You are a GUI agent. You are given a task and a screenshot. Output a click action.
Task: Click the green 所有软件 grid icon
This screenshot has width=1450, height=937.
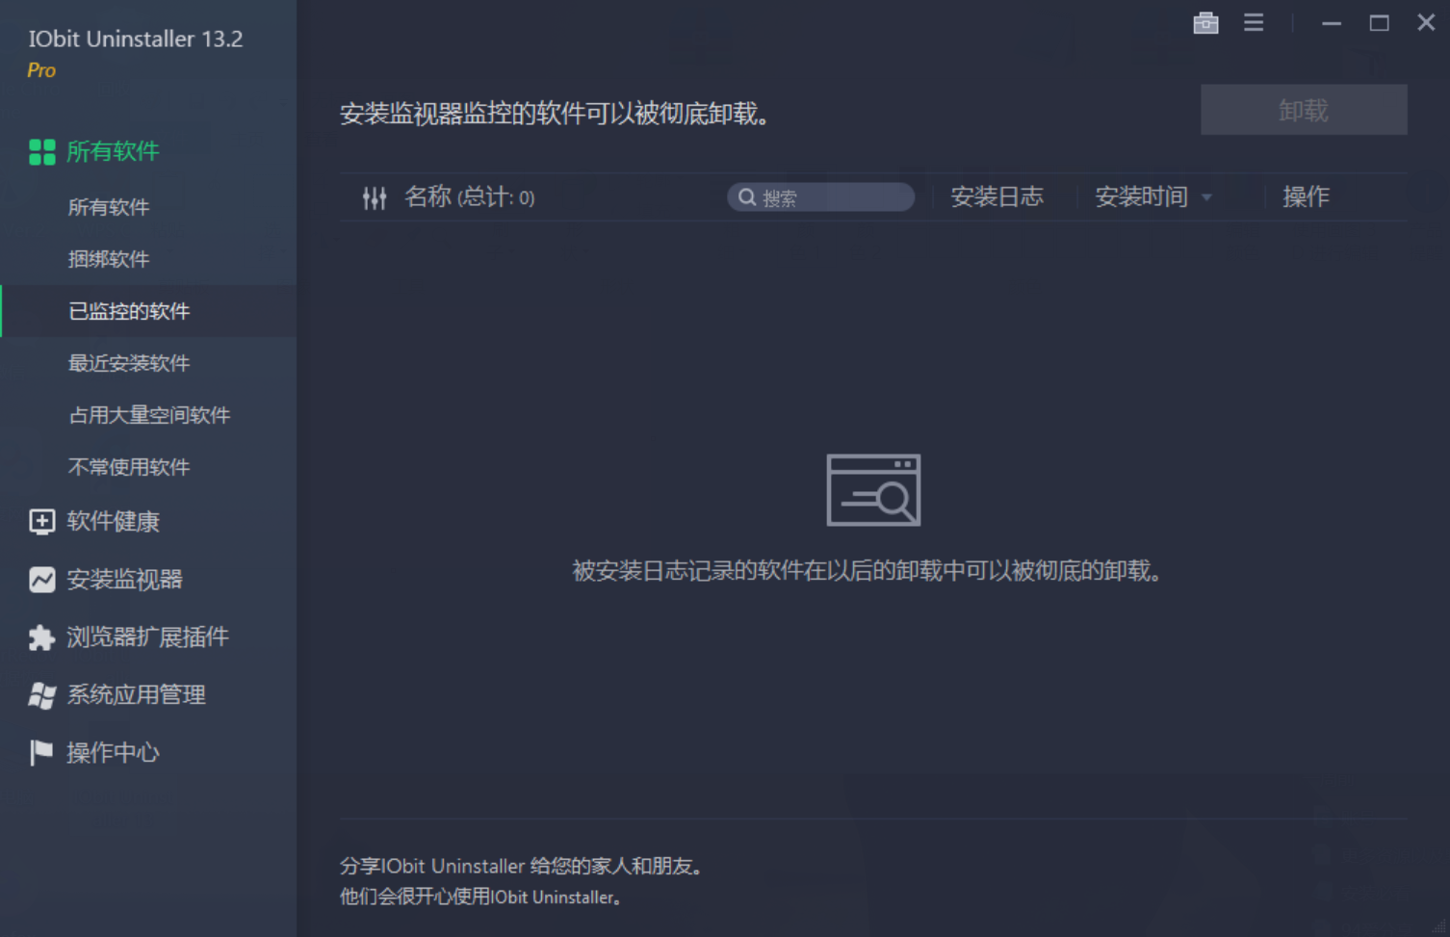42,151
